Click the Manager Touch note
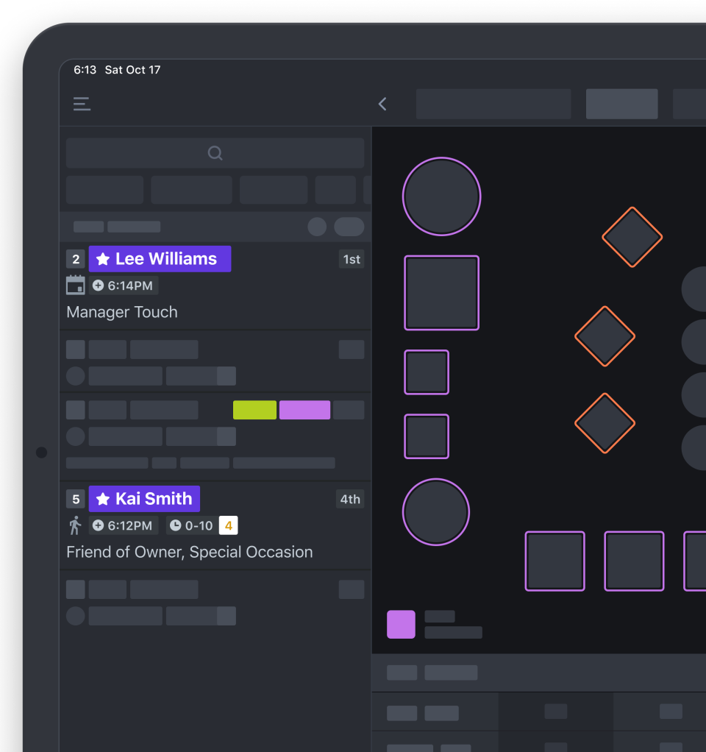This screenshot has width=706, height=752. [122, 312]
